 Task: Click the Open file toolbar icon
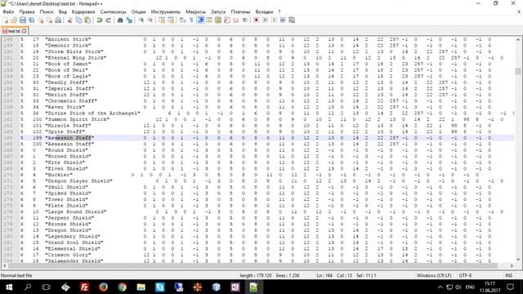pyautogui.click(x=14, y=20)
